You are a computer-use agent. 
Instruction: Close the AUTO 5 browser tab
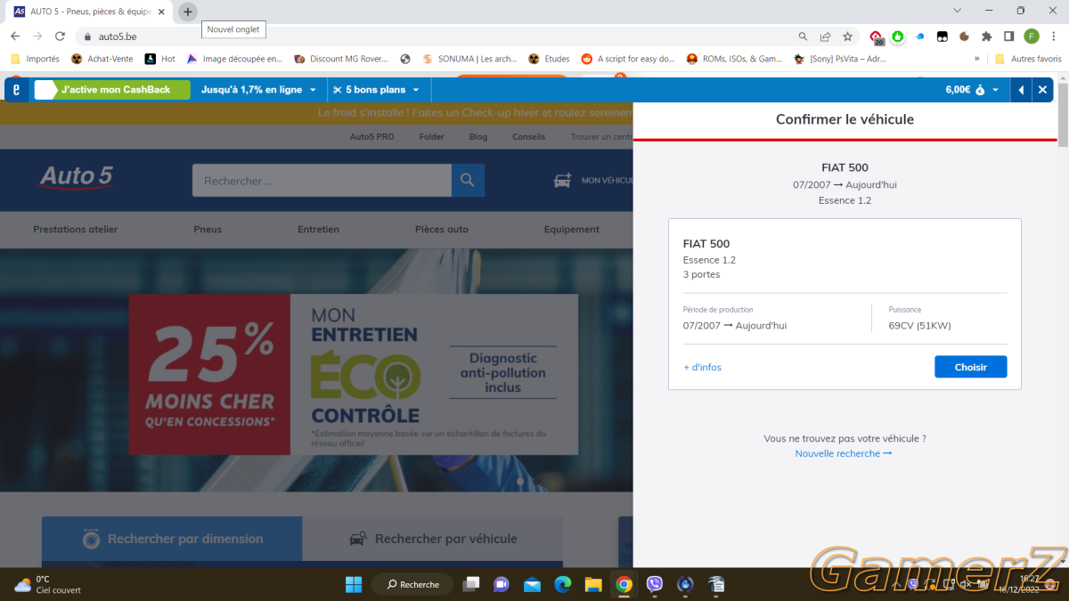[162, 12]
